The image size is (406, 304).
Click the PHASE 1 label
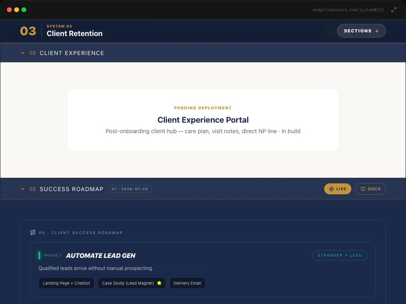click(53, 255)
